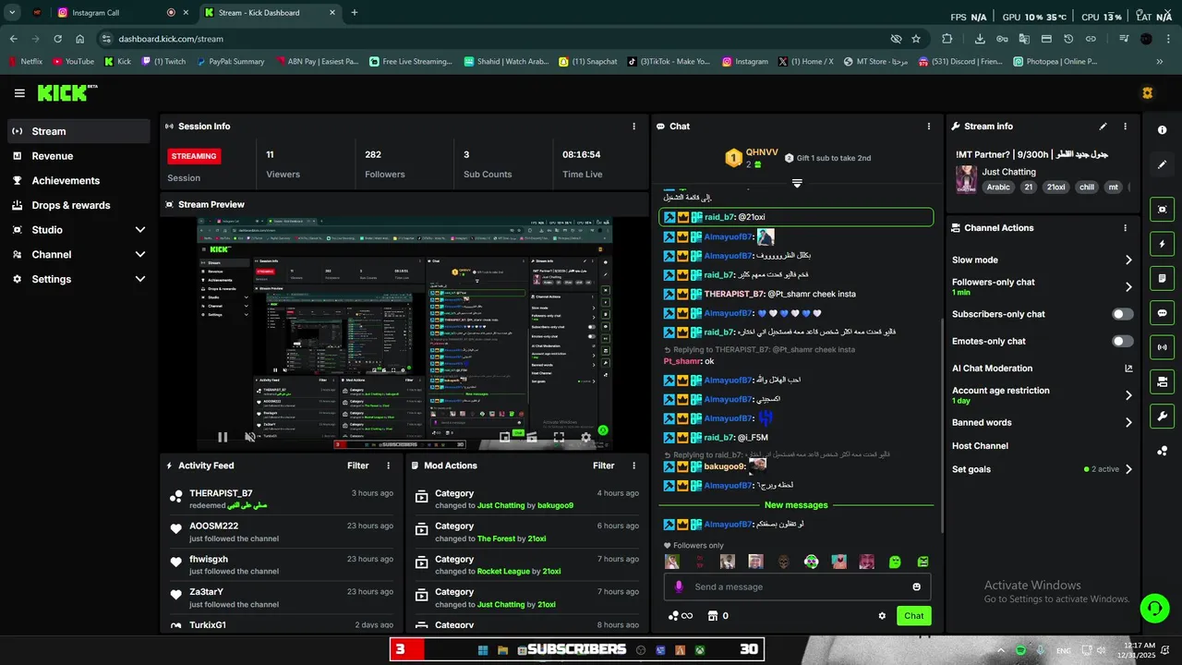Send message with green Chat button
Screen dimensions: 1182x665
coord(913,616)
